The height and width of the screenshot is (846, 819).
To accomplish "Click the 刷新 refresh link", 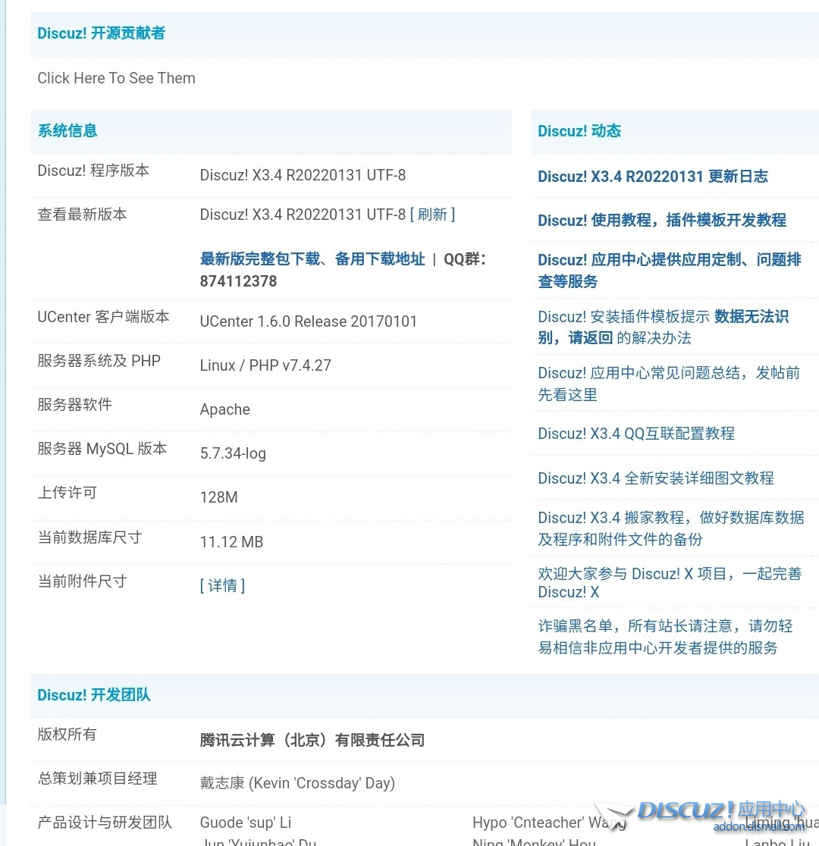I will click(432, 215).
